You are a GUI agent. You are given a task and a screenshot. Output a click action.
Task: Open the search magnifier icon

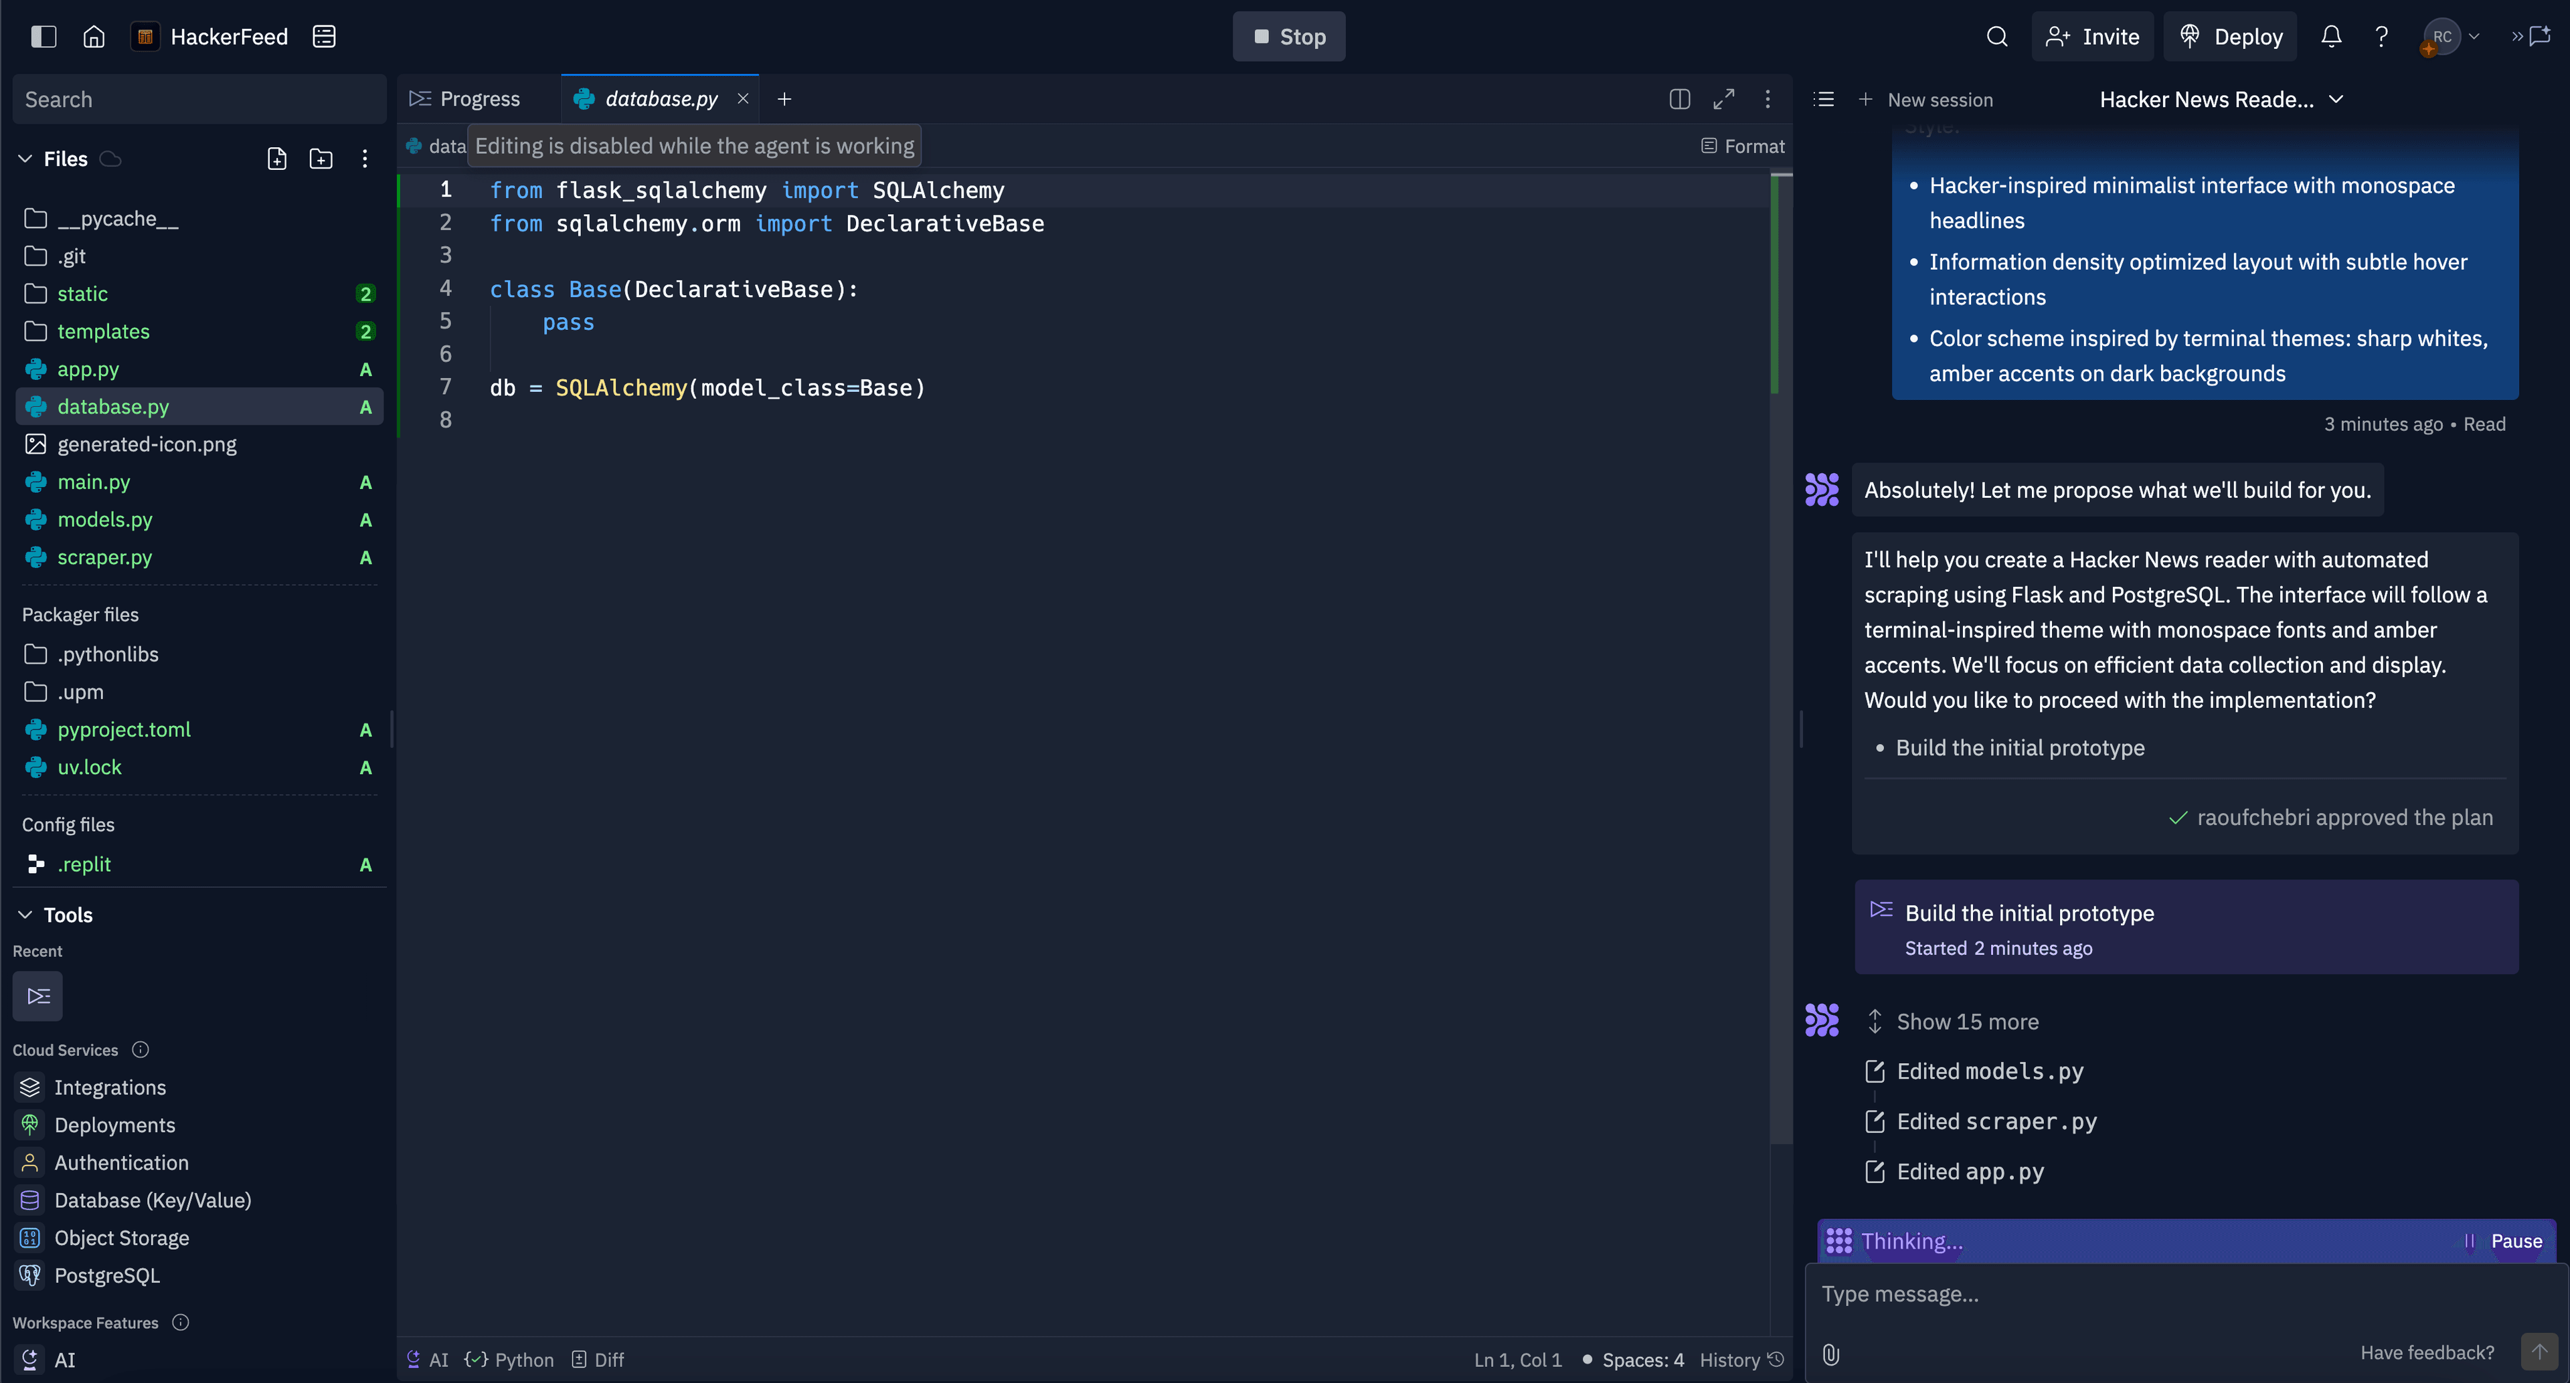pos(1996,37)
